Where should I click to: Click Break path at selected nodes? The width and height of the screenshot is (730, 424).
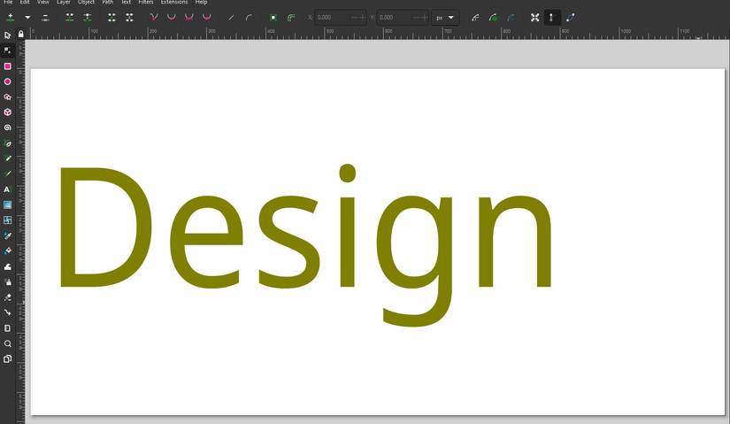87,17
